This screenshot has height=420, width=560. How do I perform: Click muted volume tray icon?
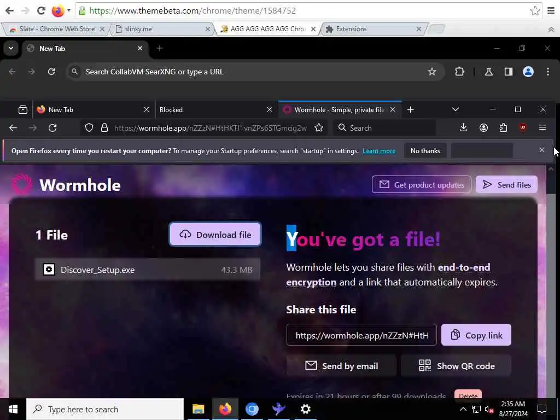click(489, 409)
